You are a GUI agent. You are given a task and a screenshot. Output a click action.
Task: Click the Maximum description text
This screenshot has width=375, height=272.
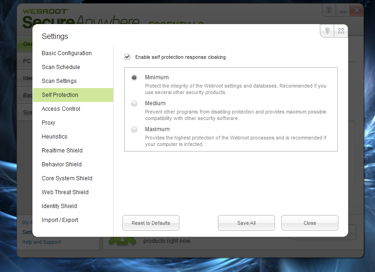(x=235, y=141)
